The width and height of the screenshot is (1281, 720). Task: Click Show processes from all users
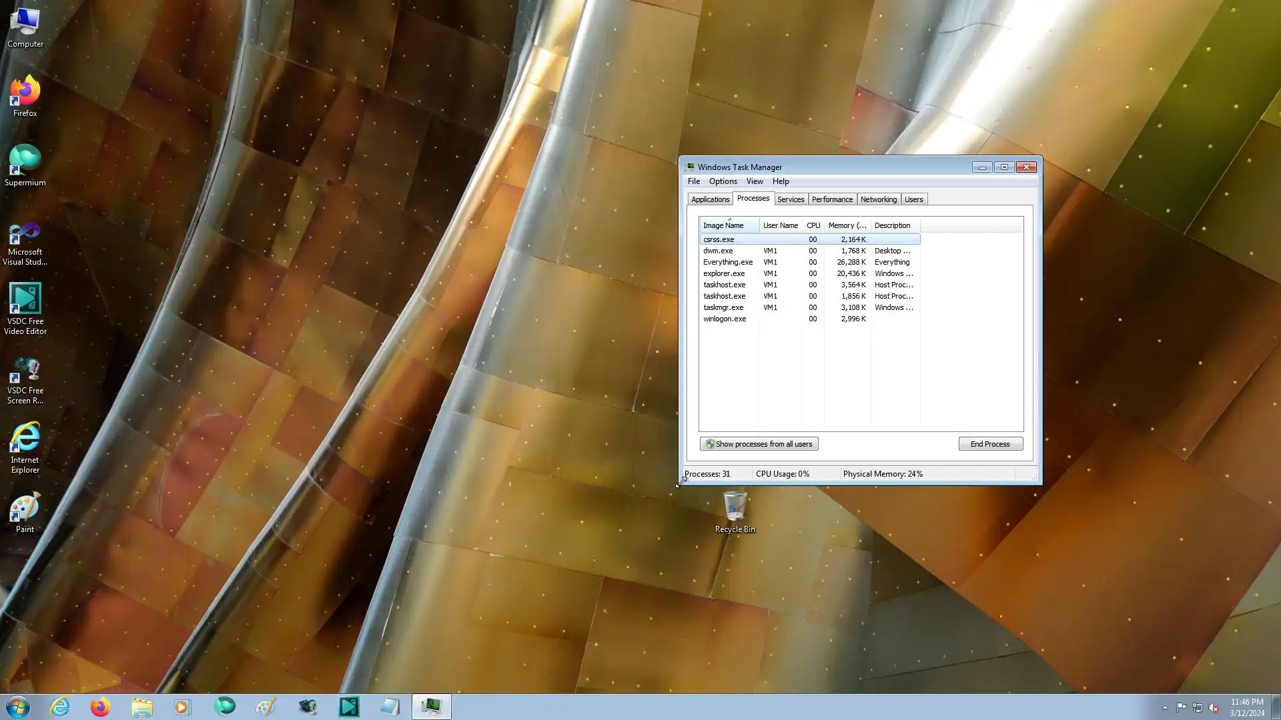click(x=759, y=444)
